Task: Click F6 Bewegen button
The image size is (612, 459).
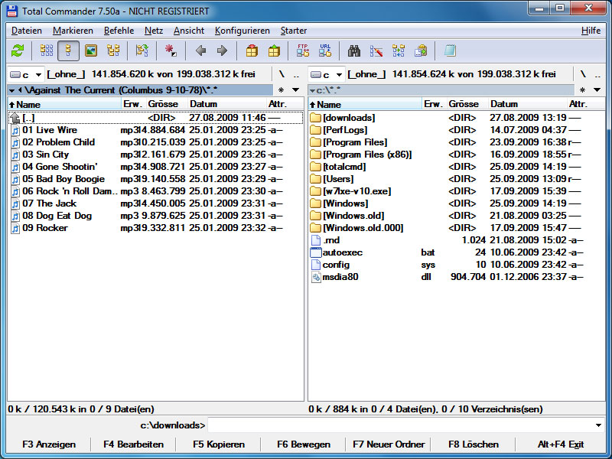Action: click(304, 444)
